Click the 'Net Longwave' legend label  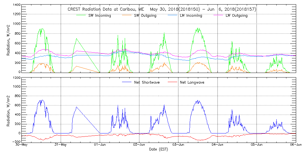click(x=192, y=82)
